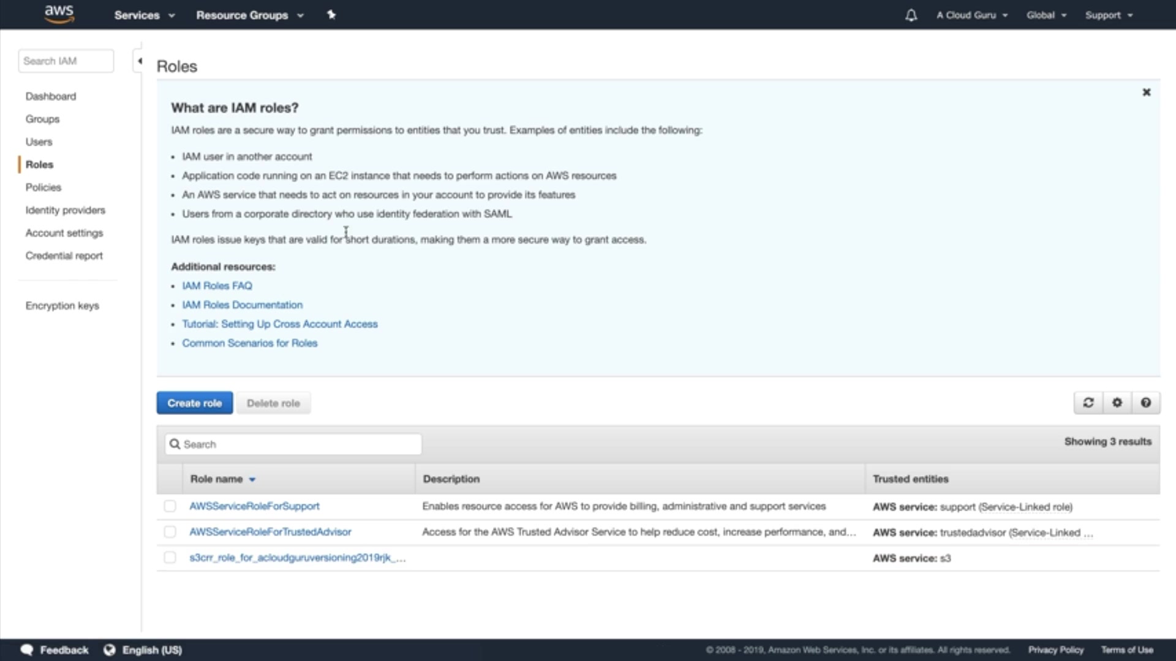Open the notifications bell icon
The width and height of the screenshot is (1176, 661).
[x=911, y=15]
